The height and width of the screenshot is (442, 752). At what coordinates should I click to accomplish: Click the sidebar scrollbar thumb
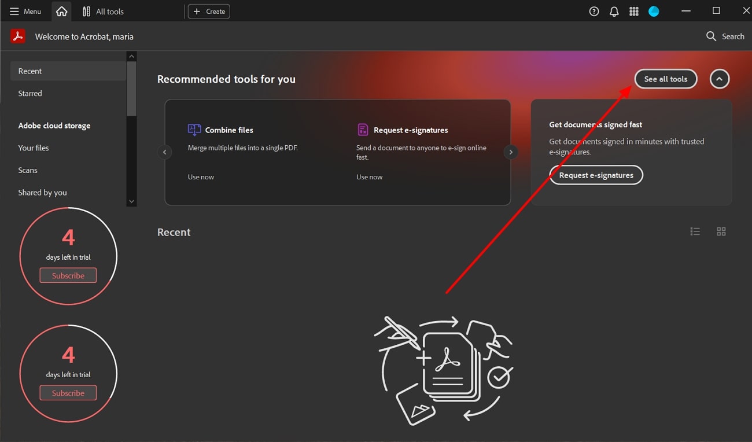[132, 88]
